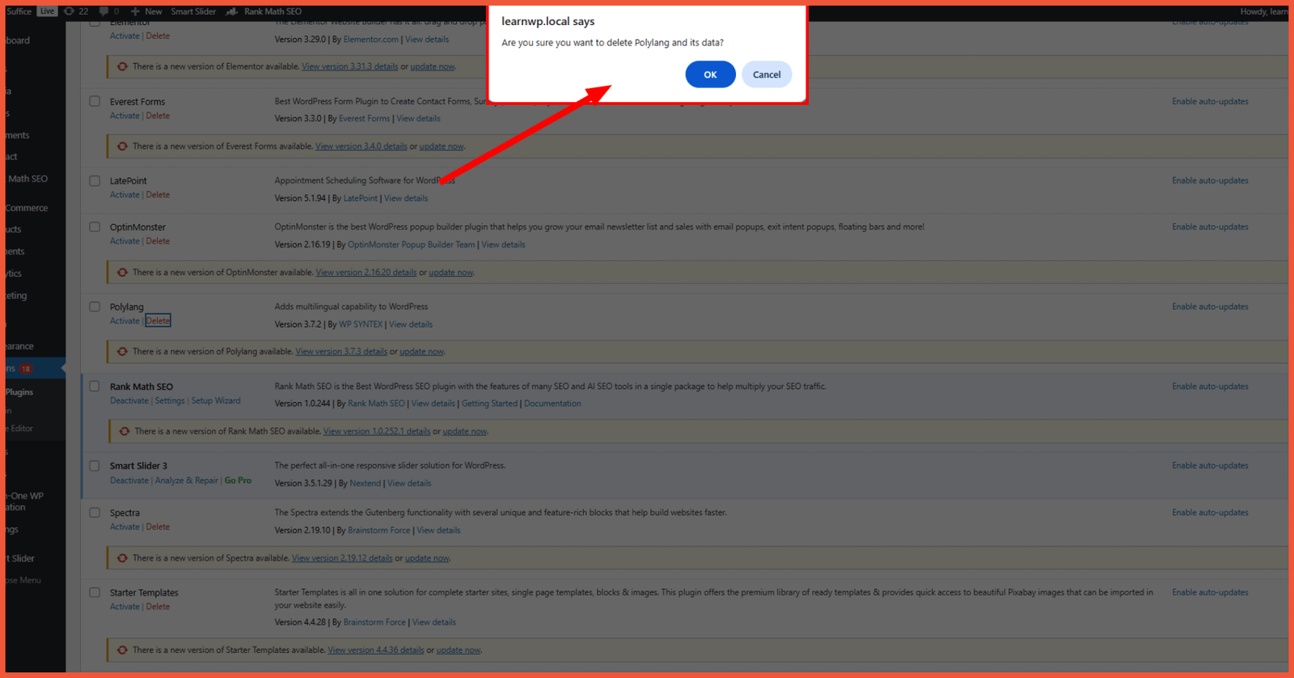Image resolution: width=1294 pixels, height=678 pixels.
Task: Click update now for Elementor
Action: click(x=432, y=66)
